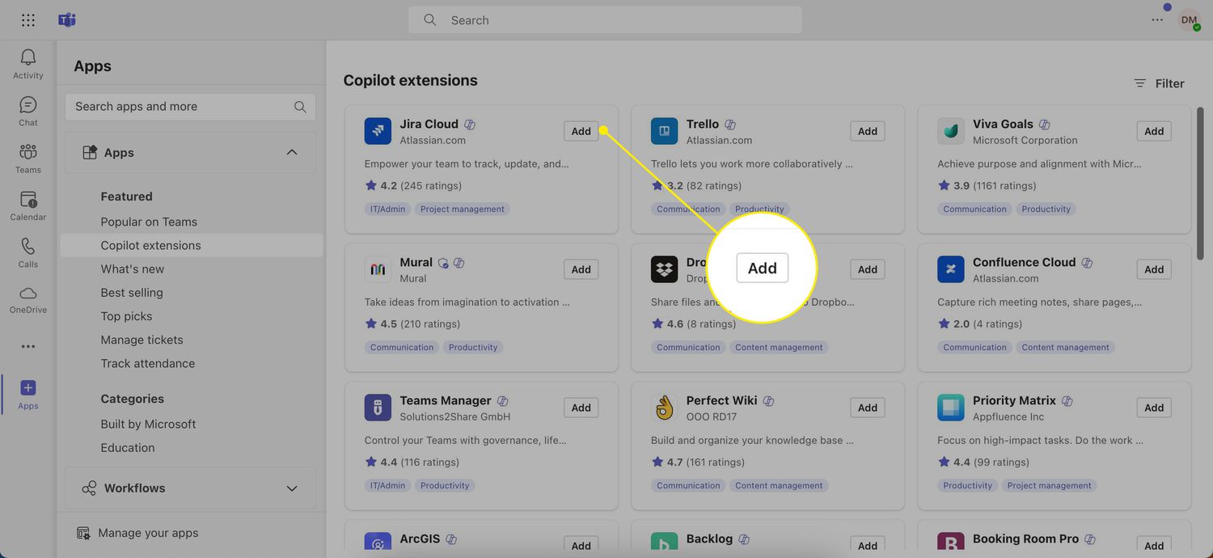Open the profile avatar DM

pyautogui.click(x=1188, y=20)
